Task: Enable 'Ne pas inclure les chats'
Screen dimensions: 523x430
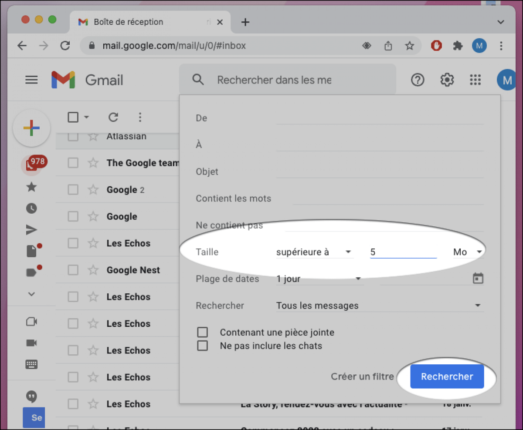Action: [203, 345]
